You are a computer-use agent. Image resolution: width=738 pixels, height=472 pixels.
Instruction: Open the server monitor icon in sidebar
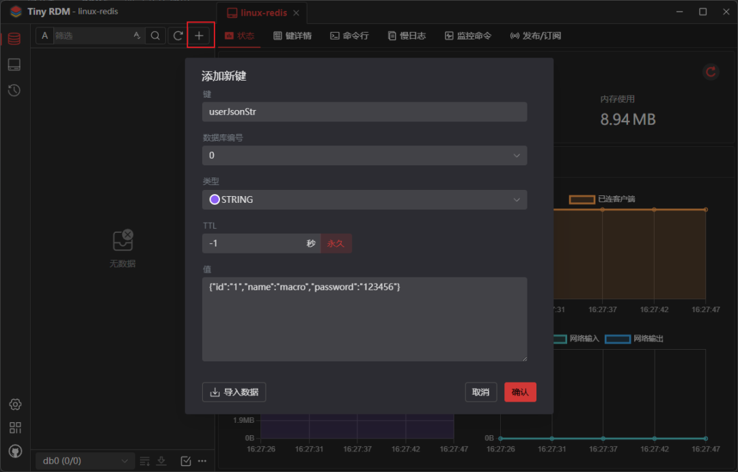[14, 64]
